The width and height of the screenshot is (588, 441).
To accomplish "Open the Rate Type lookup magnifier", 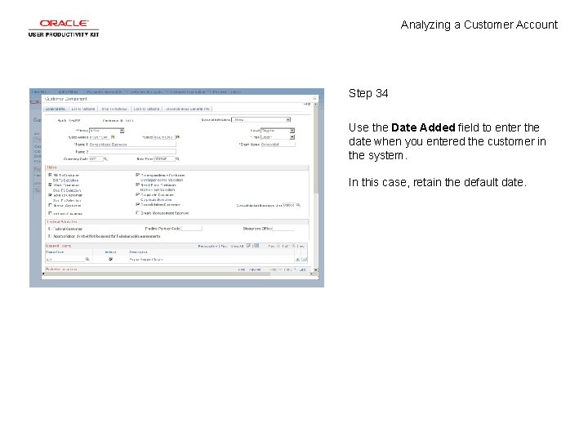I will 177,159.
